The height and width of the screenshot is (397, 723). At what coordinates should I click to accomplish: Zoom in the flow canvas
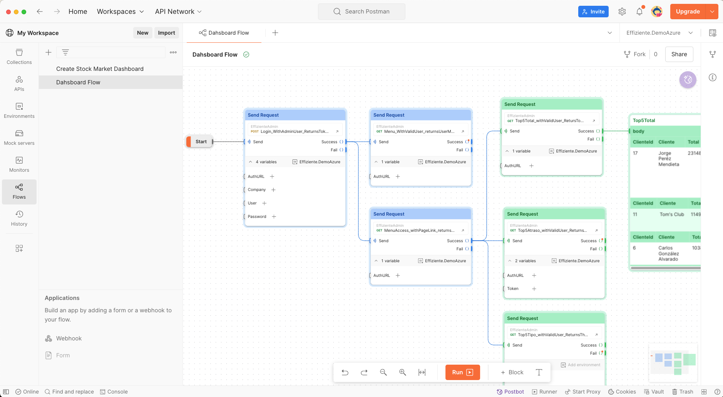(403, 372)
